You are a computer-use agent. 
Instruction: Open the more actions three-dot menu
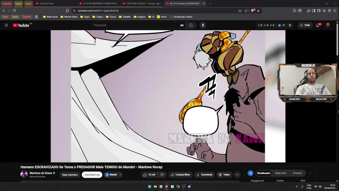click(x=237, y=175)
